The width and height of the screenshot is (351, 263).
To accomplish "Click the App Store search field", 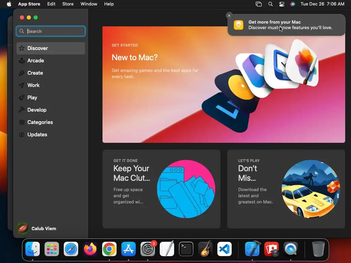I will point(51,31).
